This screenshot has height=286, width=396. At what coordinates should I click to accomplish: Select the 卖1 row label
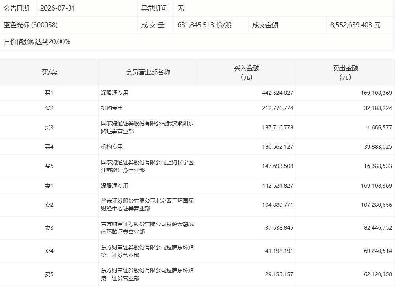[49, 185]
